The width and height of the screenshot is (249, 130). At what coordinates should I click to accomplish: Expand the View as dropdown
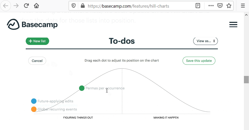coord(205,41)
